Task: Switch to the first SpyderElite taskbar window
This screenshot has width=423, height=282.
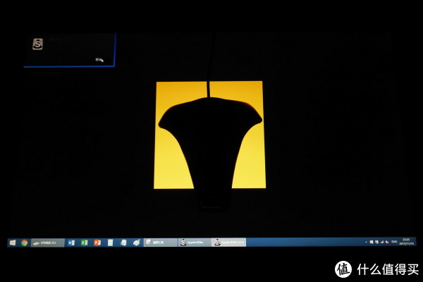Action: click(195, 243)
